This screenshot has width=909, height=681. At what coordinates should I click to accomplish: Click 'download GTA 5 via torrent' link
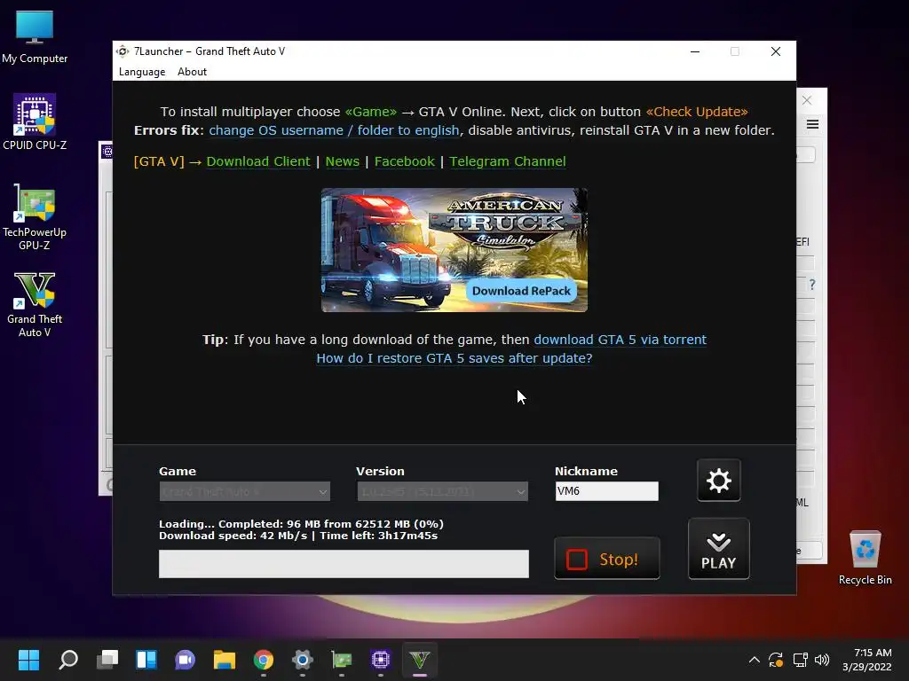click(x=620, y=340)
